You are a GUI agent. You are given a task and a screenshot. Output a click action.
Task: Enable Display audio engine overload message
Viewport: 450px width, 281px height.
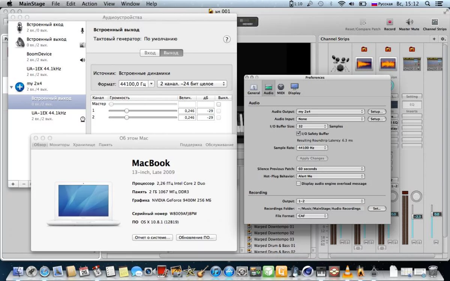coord(298,184)
